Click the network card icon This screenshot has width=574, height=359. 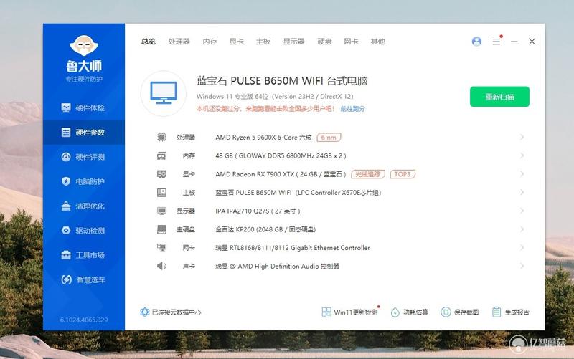161,247
